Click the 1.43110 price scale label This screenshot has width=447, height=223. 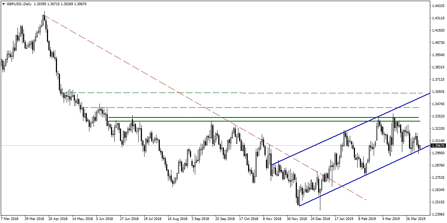[x=439, y=18]
